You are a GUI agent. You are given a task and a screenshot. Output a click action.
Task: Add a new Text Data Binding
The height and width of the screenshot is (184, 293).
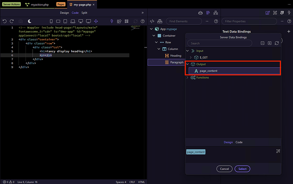[289, 31]
